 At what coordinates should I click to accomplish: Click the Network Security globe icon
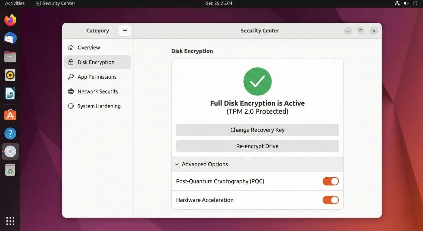(x=71, y=92)
